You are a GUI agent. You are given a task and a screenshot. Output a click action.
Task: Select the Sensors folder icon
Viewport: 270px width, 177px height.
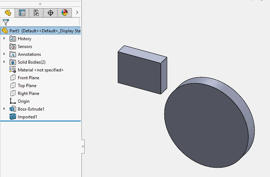(13, 47)
